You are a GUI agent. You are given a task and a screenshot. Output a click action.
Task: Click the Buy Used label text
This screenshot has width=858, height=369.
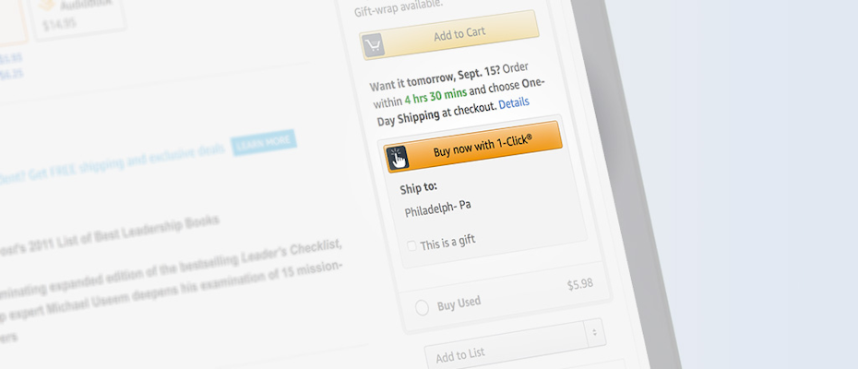(458, 303)
